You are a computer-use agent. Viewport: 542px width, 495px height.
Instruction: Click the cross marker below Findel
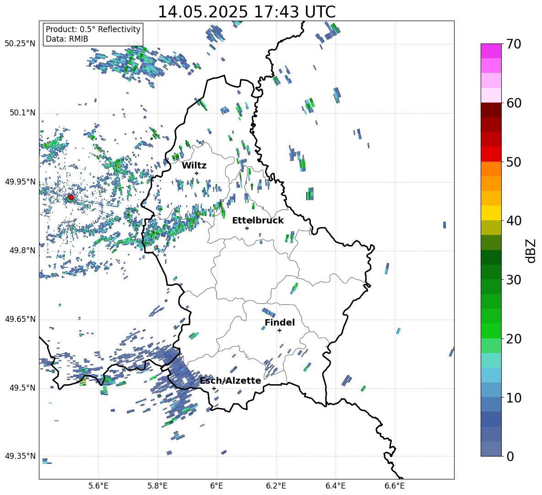tap(279, 331)
